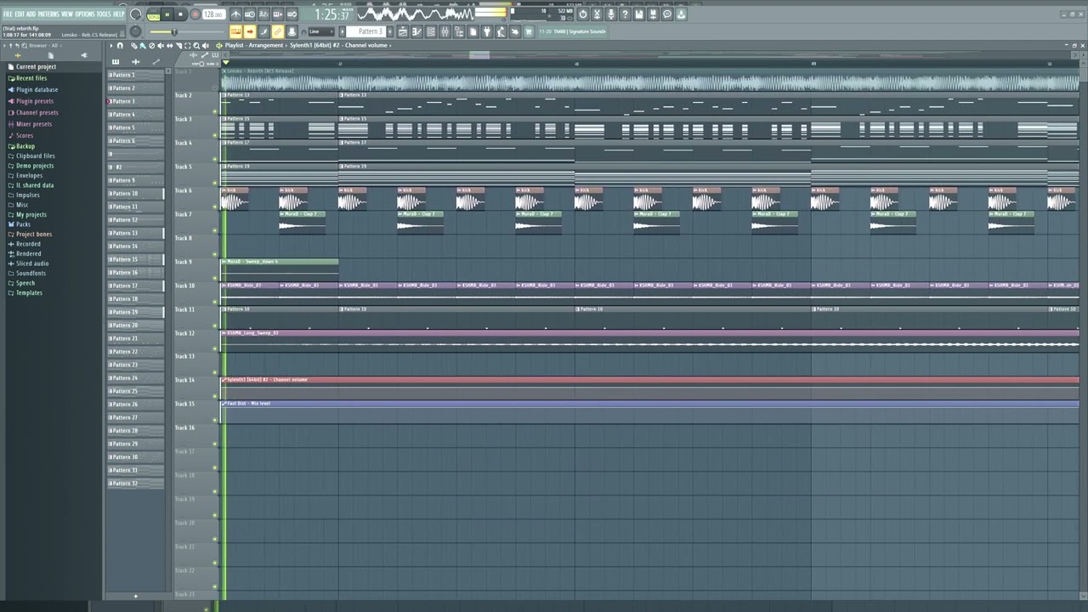Click the plus button next to Pattern 3
Screen dimensions: 1088x612
[390, 31]
